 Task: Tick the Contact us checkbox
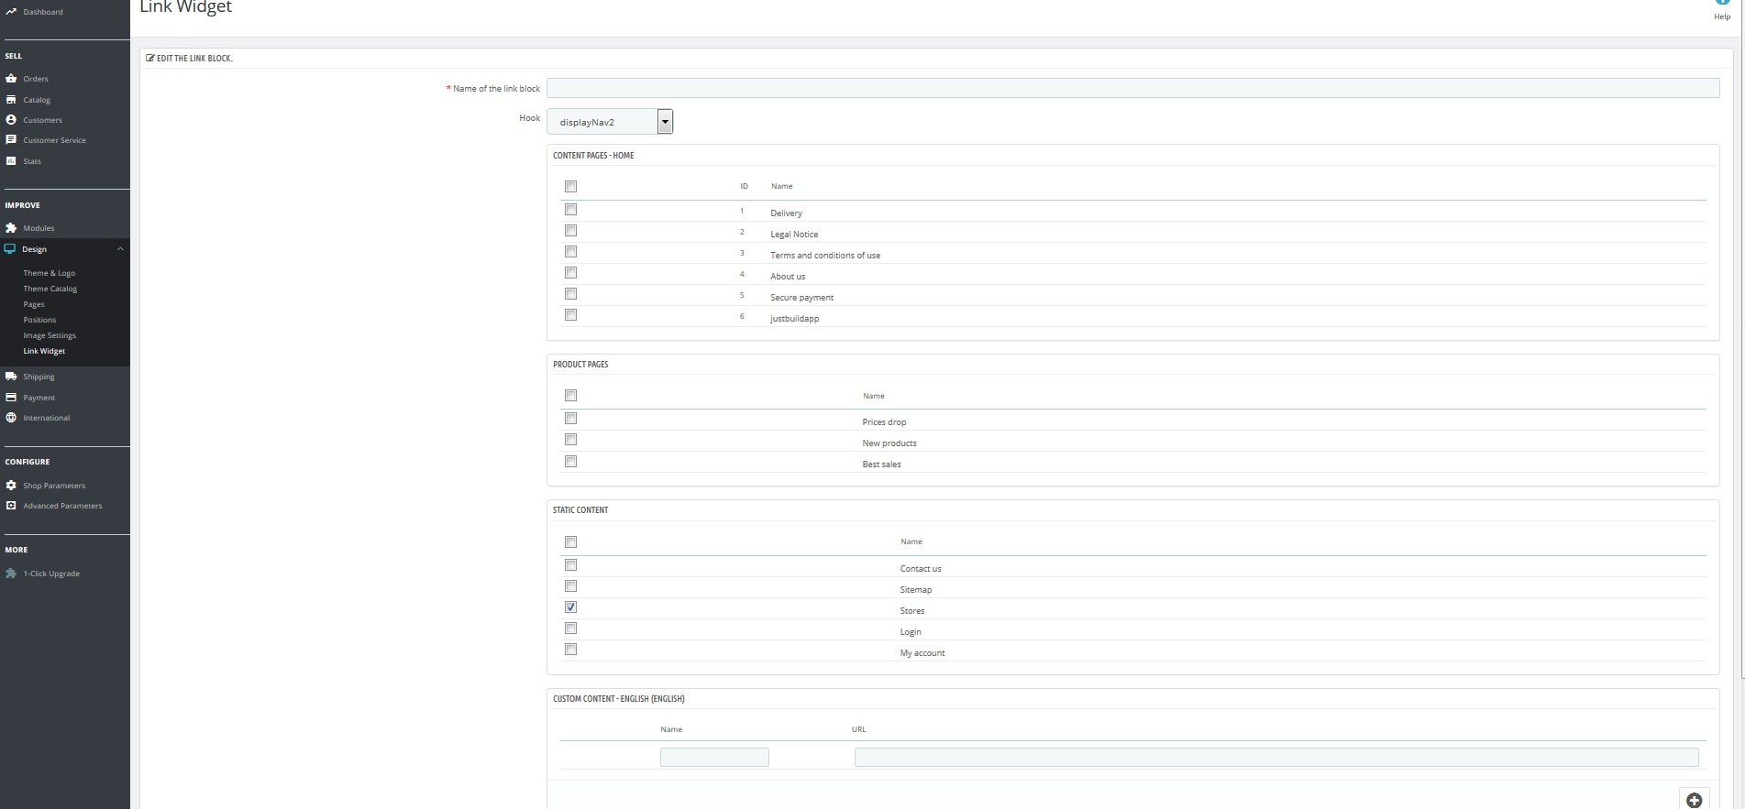tap(570, 565)
